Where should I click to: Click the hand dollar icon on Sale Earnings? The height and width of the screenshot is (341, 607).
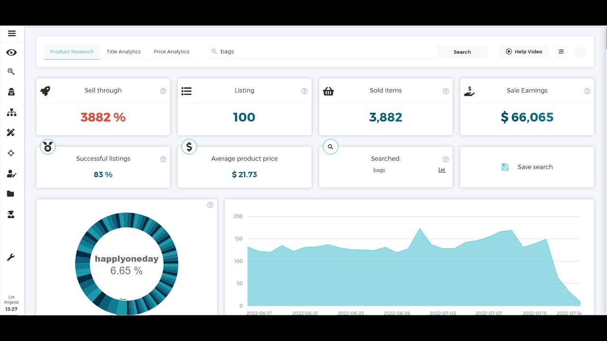click(x=469, y=91)
